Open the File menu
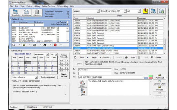 click(12, 6)
